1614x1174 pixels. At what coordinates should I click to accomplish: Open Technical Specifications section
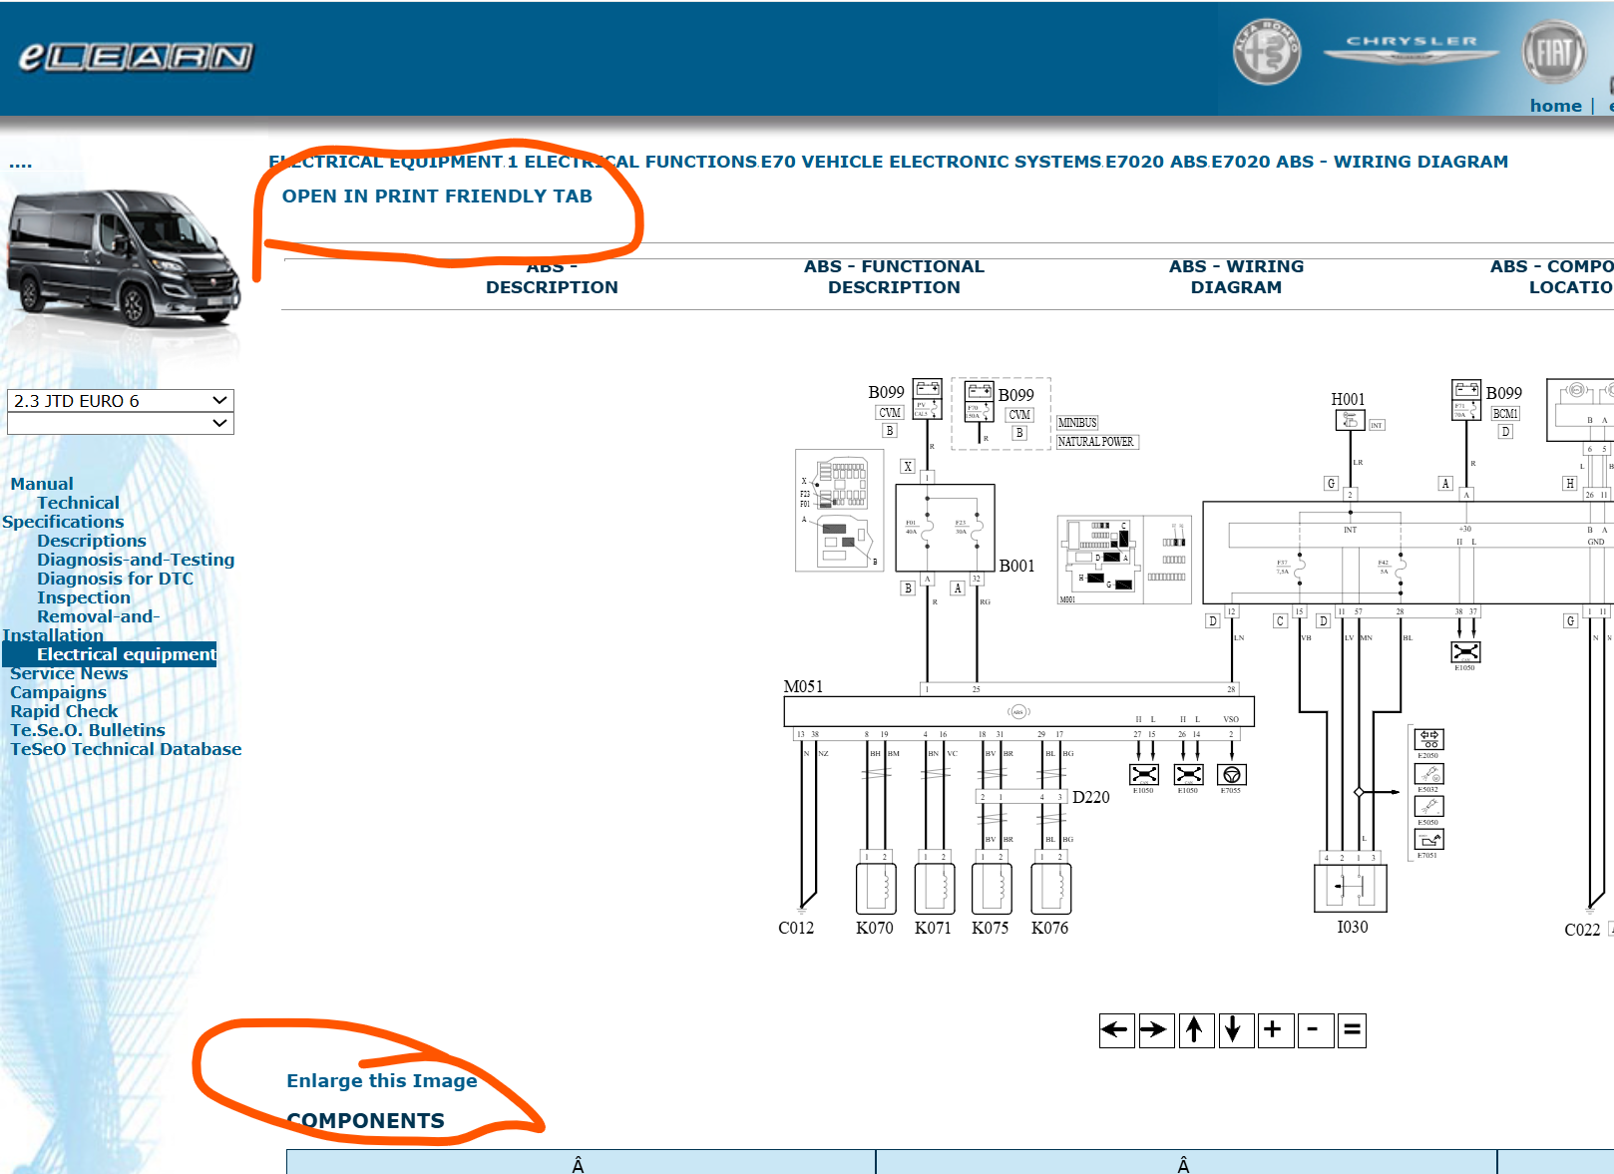[x=63, y=512]
